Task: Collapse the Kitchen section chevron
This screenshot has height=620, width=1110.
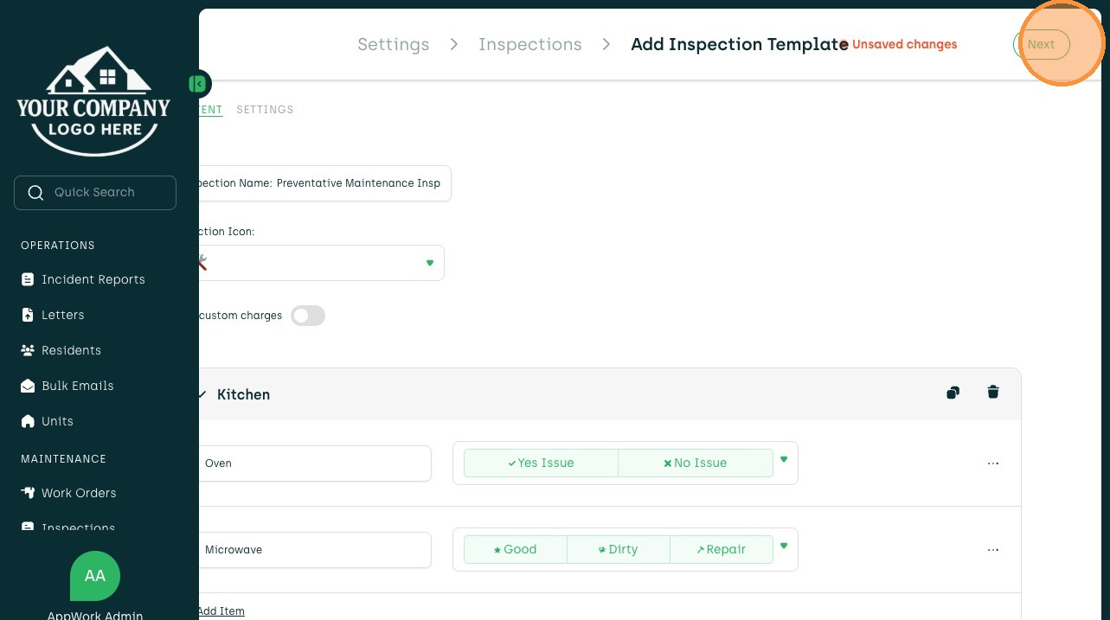Action: point(202,394)
